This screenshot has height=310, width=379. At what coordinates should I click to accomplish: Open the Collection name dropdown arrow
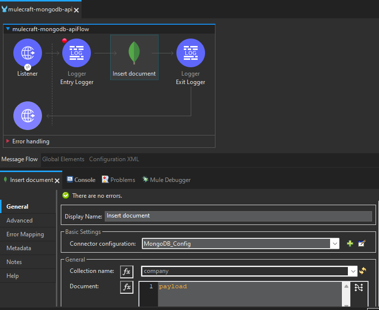point(352,271)
